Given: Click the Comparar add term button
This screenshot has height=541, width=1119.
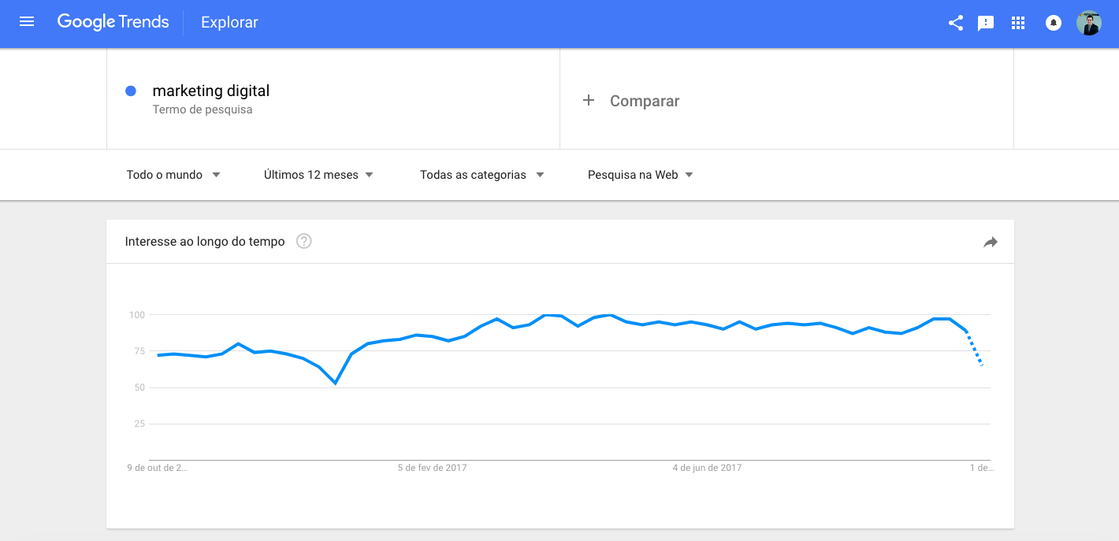Looking at the screenshot, I should [x=644, y=101].
